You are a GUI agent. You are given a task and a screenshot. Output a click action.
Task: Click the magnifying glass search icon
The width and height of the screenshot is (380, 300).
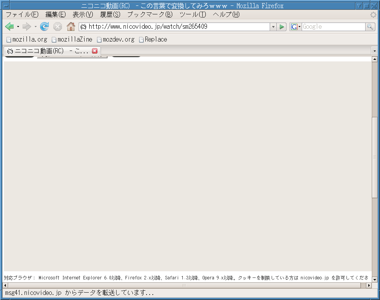(x=370, y=27)
